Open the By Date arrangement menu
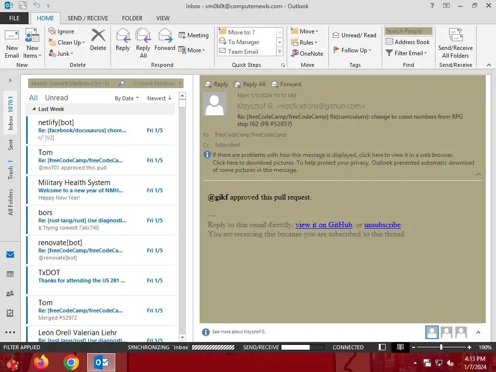Viewport: 496px width, 372px height. click(126, 98)
